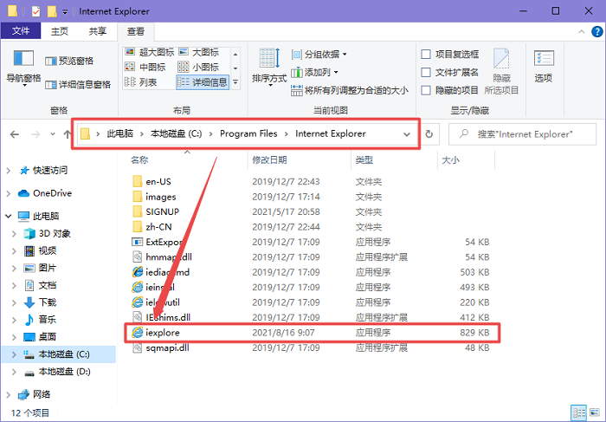This screenshot has width=606, height=422.
Task: Switch to the 查看 ribbon tab
Action: tap(136, 32)
